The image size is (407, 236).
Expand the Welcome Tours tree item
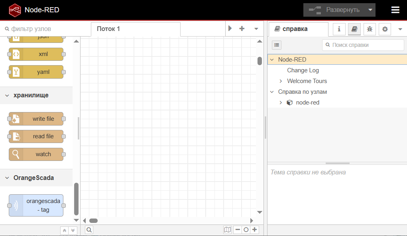281,81
